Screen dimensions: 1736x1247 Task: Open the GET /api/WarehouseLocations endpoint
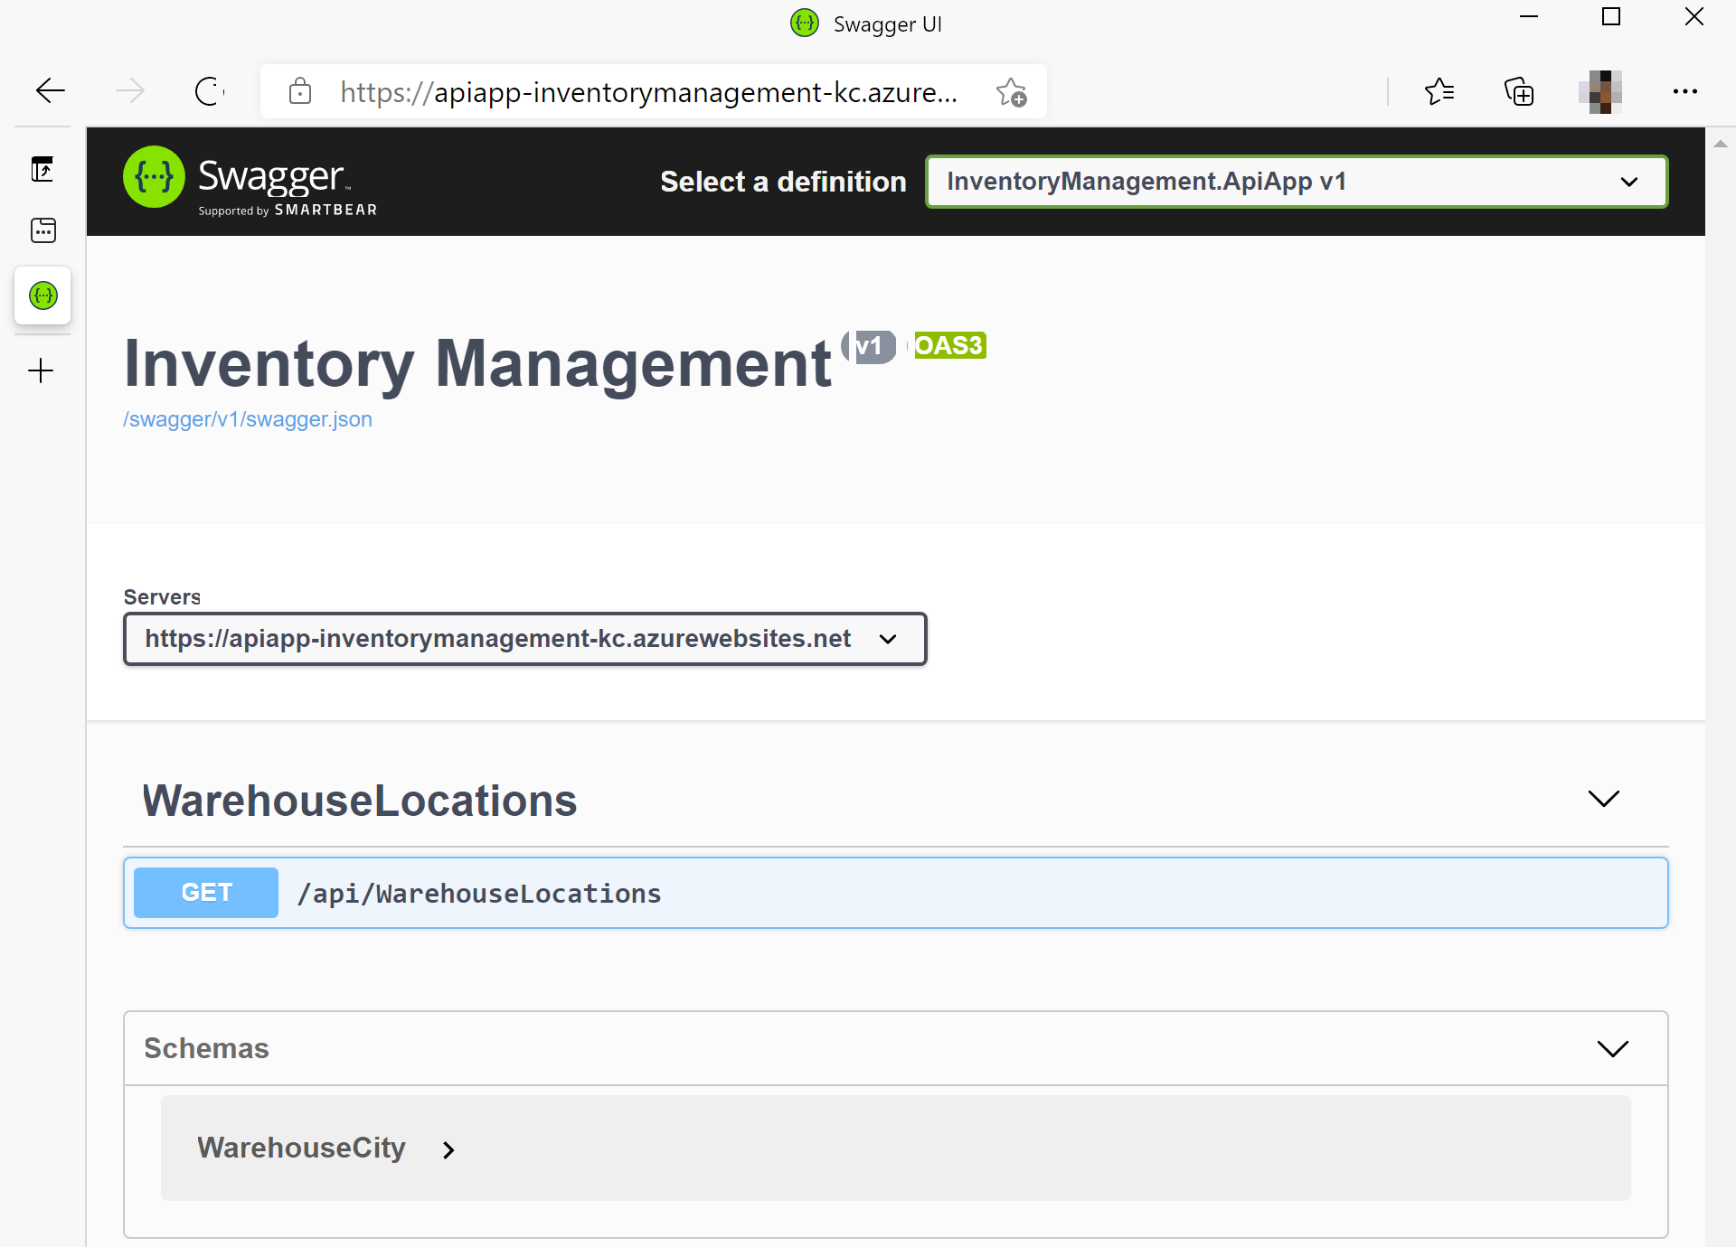pos(896,893)
